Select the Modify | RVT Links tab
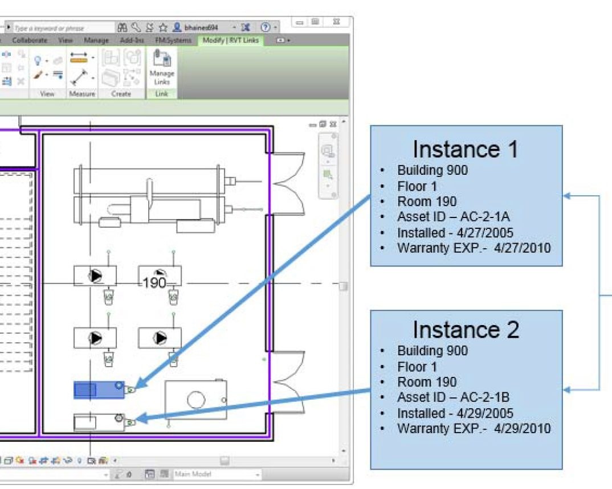Viewport: 612px width, 489px height. [231, 40]
